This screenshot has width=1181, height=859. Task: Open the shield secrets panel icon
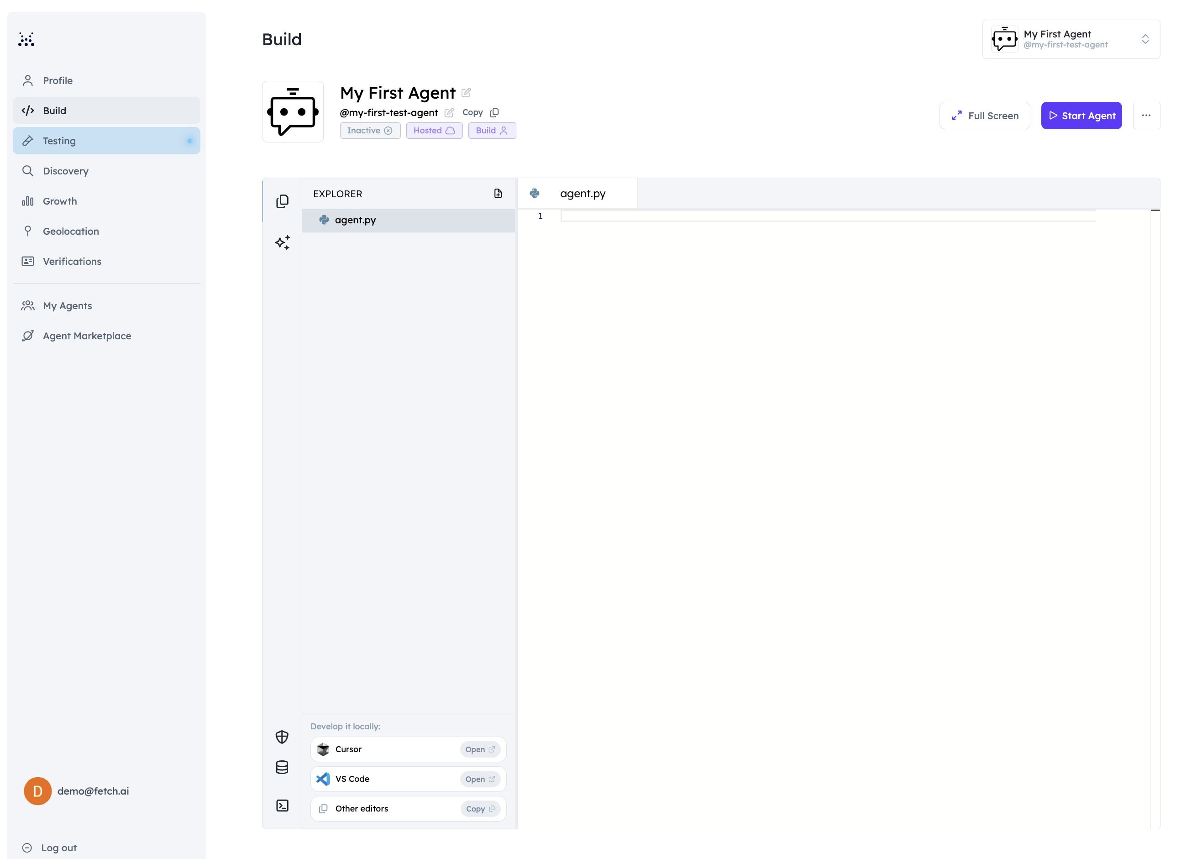coord(282,737)
